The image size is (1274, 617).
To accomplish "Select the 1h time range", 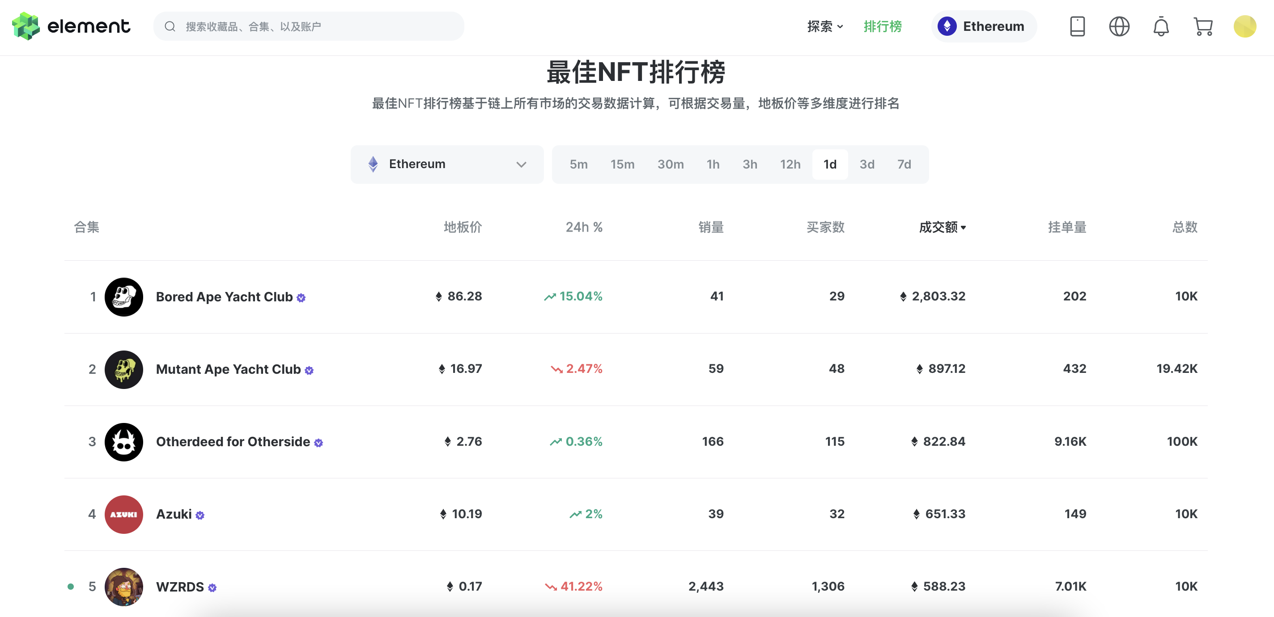I will tap(713, 164).
